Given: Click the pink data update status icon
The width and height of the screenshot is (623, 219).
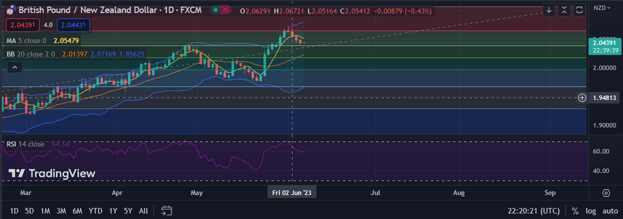Looking at the screenshot, I should 226,10.
